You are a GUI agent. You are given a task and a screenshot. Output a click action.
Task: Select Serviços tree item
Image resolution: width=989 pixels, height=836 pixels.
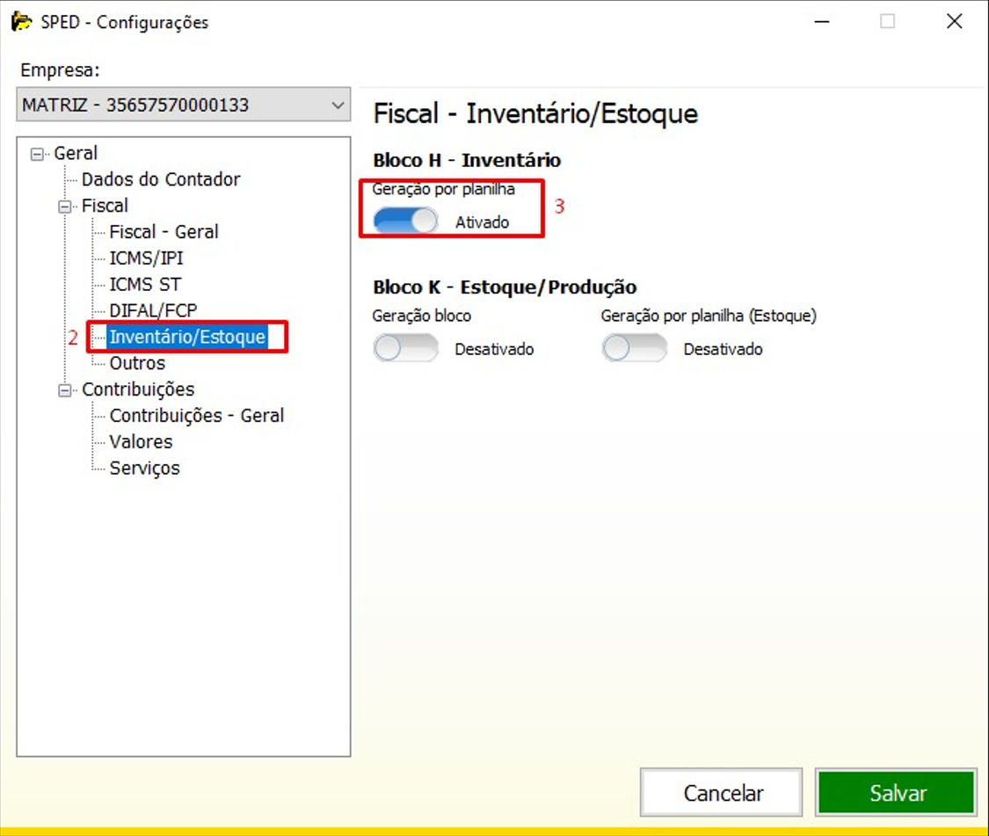144,469
